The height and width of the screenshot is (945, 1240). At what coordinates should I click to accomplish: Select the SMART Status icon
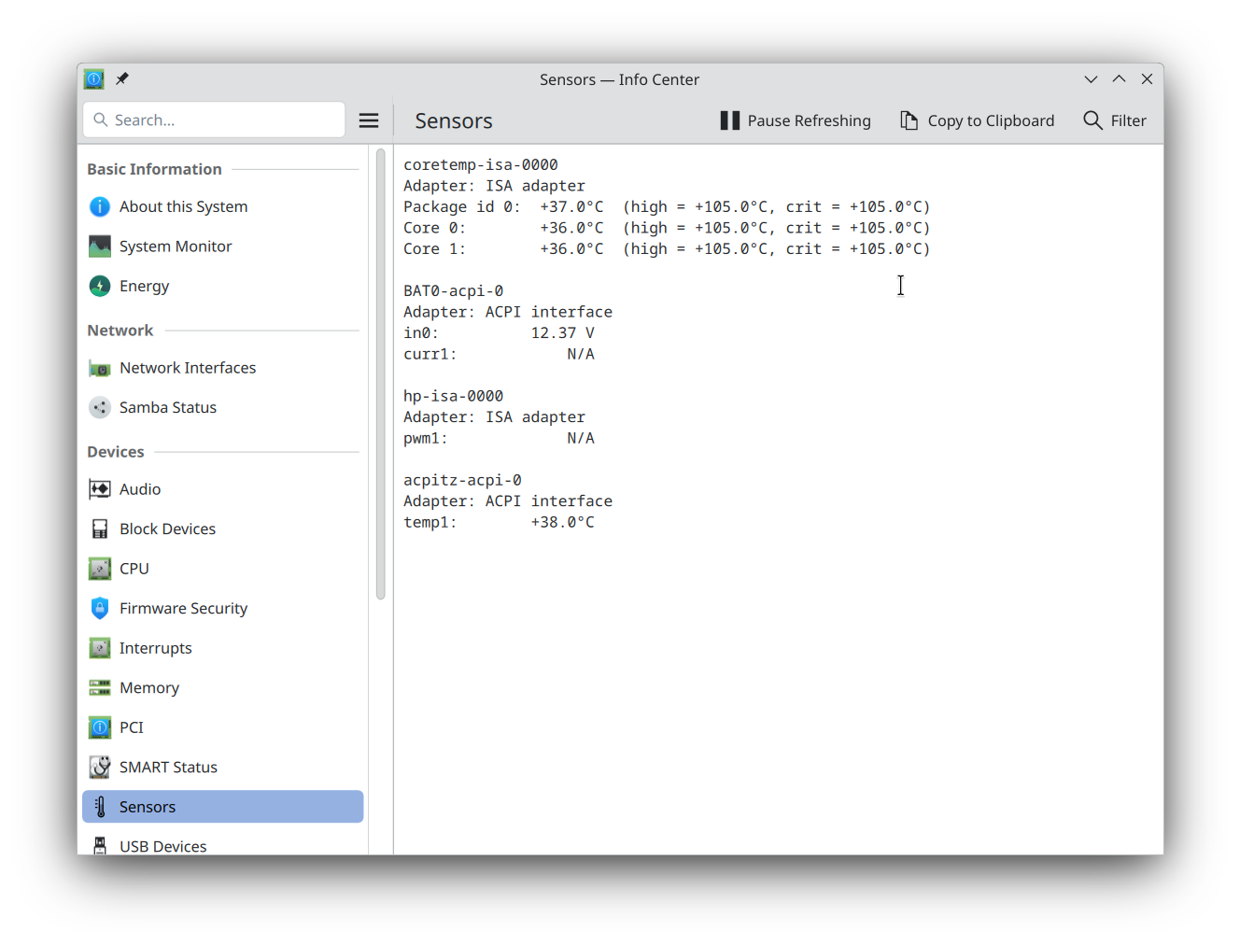(x=100, y=767)
